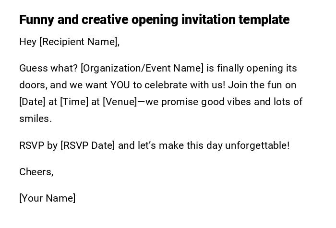Click the word 'doors' in the paragraph
Image resolution: width=336 pixels, height=228 pixels.
pos(33,85)
